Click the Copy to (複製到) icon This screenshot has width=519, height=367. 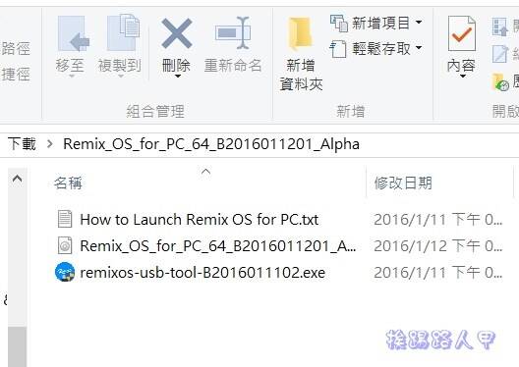click(123, 32)
